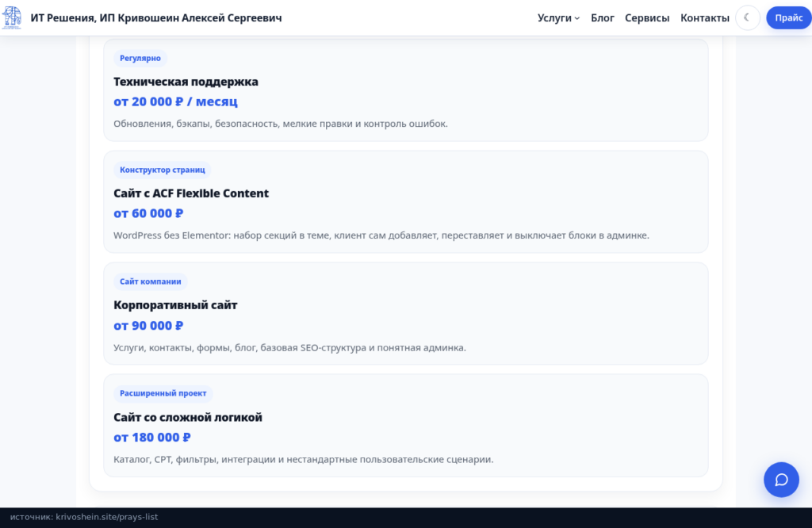This screenshot has width=812, height=528.
Task: Click price от 20 000 ₽ / месяц
Action: click(175, 101)
